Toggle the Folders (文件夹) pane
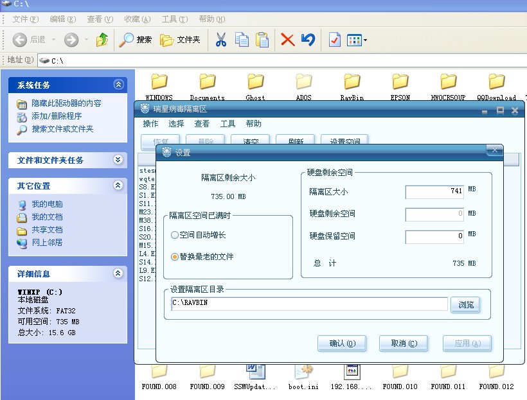527x400 pixels. coord(180,40)
